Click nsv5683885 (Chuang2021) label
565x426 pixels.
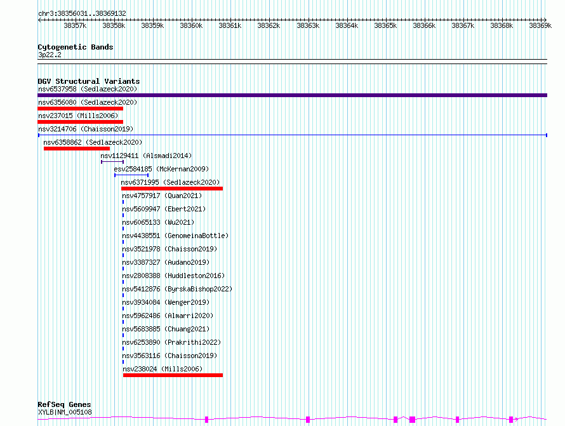pyautogui.click(x=166, y=329)
